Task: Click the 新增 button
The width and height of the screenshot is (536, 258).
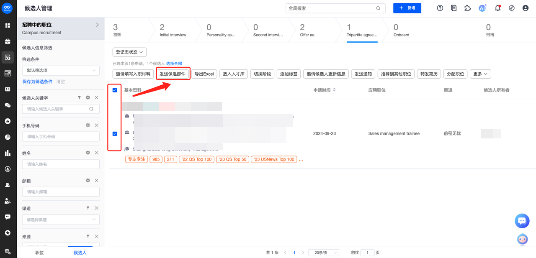Action: pos(407,8)
